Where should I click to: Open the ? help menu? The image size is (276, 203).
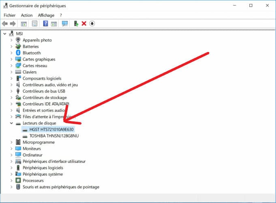tap(61, 15)
